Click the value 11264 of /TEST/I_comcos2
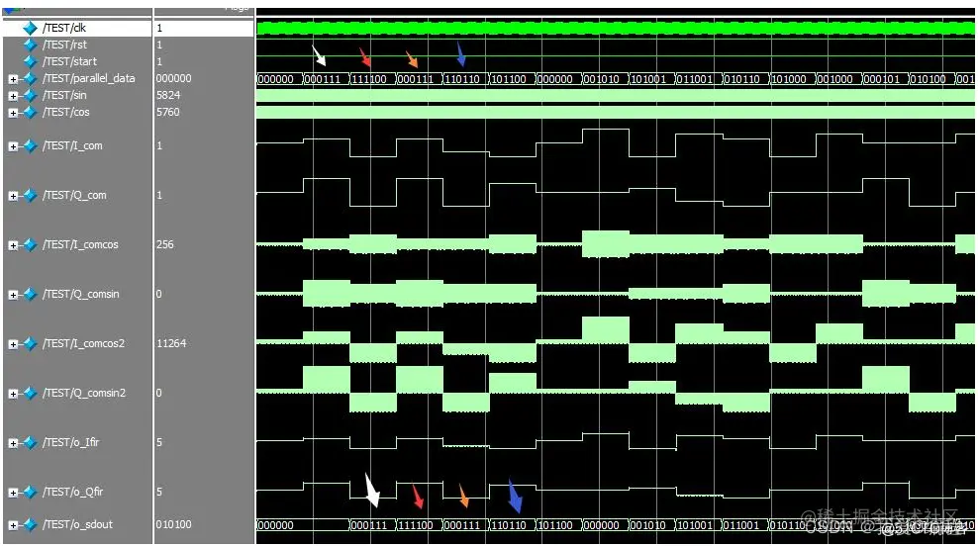Image resolution: width=978 pixels, height=546 pixels. (x=171, y=343)
